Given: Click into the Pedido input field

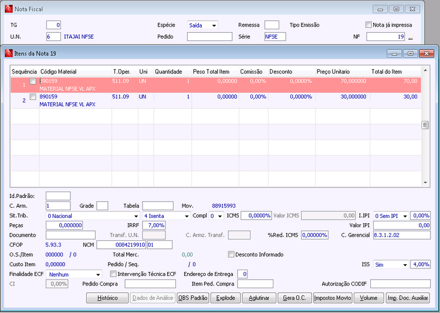Looking at the screenshot, I should [x=208, y=36].
